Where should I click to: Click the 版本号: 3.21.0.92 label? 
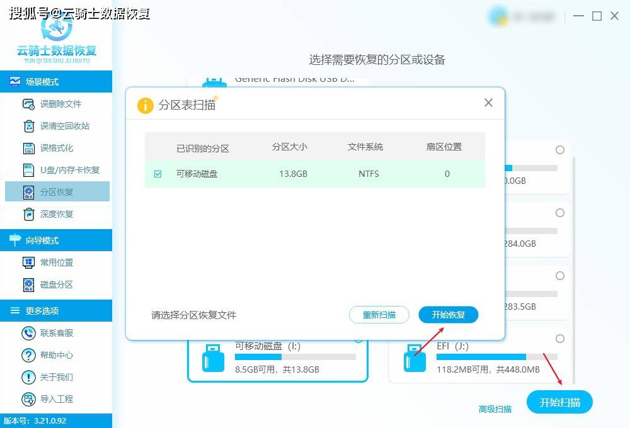[35, 421]
